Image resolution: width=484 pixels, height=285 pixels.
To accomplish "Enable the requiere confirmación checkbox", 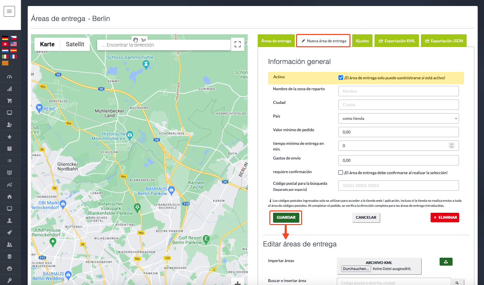I will 341,172.
